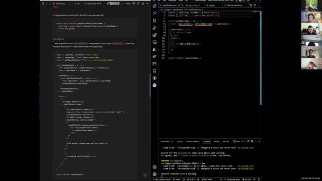322x181 pixels.
Task: Open the Run and Debug view
Action: [154, 28]
